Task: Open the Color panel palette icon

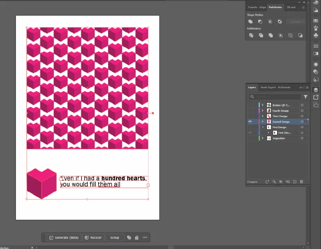Action: point(316,2)
